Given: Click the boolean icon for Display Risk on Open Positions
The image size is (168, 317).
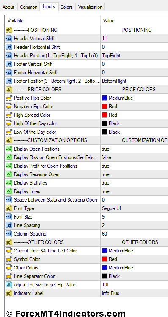Looking at the screenshot, I should coord(9,157).
